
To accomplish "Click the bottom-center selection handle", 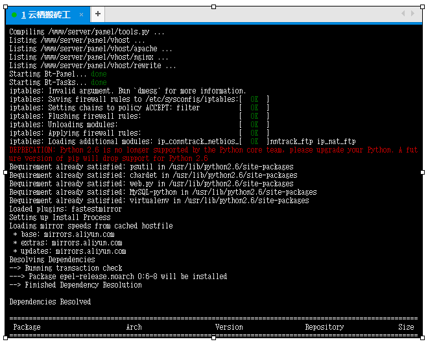I will tap(215, 338).
